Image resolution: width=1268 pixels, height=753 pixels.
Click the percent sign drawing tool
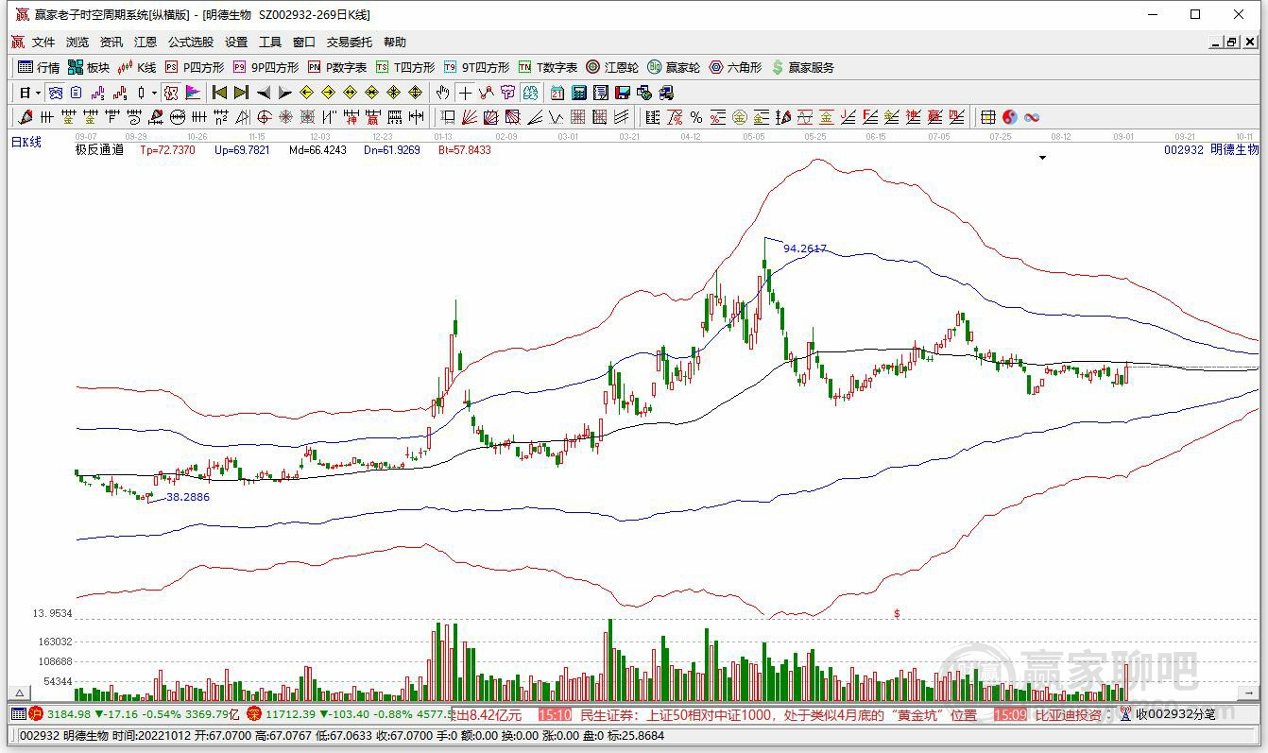coord(695,117)
